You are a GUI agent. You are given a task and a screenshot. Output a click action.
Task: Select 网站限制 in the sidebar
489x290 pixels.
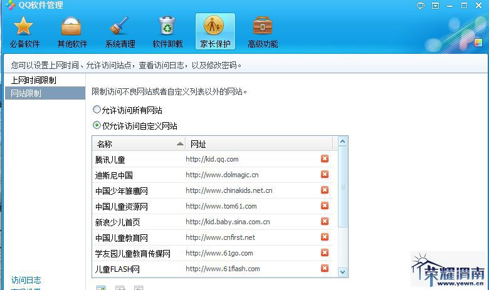point(26,93)
